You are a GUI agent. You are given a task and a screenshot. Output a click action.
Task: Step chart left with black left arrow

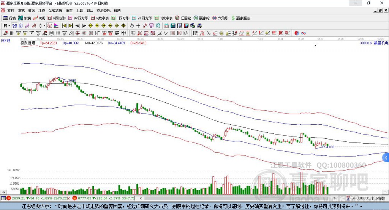[77, 26]
